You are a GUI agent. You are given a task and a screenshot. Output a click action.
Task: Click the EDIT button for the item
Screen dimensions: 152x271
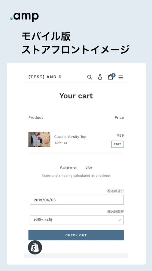(x=117, y=144)
